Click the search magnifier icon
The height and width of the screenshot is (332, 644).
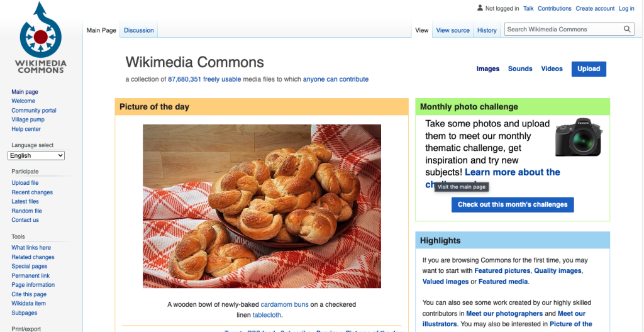point(627,29)
